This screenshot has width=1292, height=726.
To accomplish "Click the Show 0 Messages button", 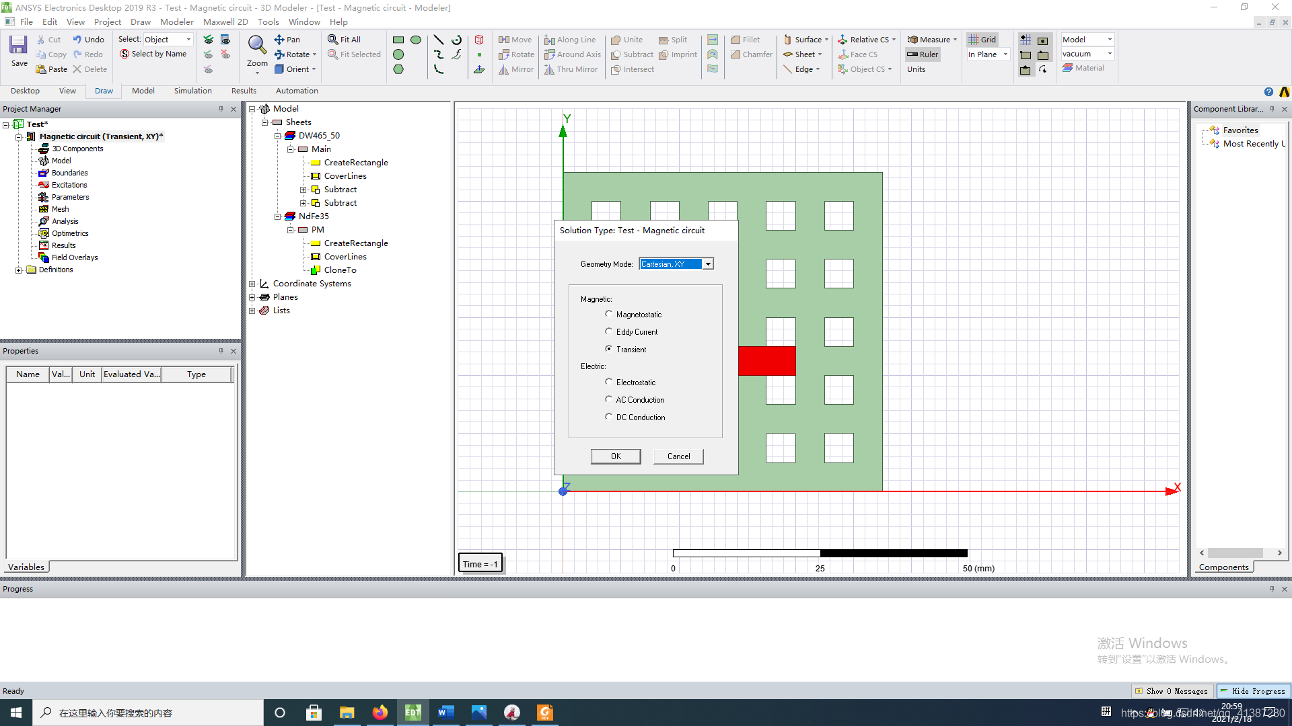I will pyautogui.click(x=1172, y=691).
